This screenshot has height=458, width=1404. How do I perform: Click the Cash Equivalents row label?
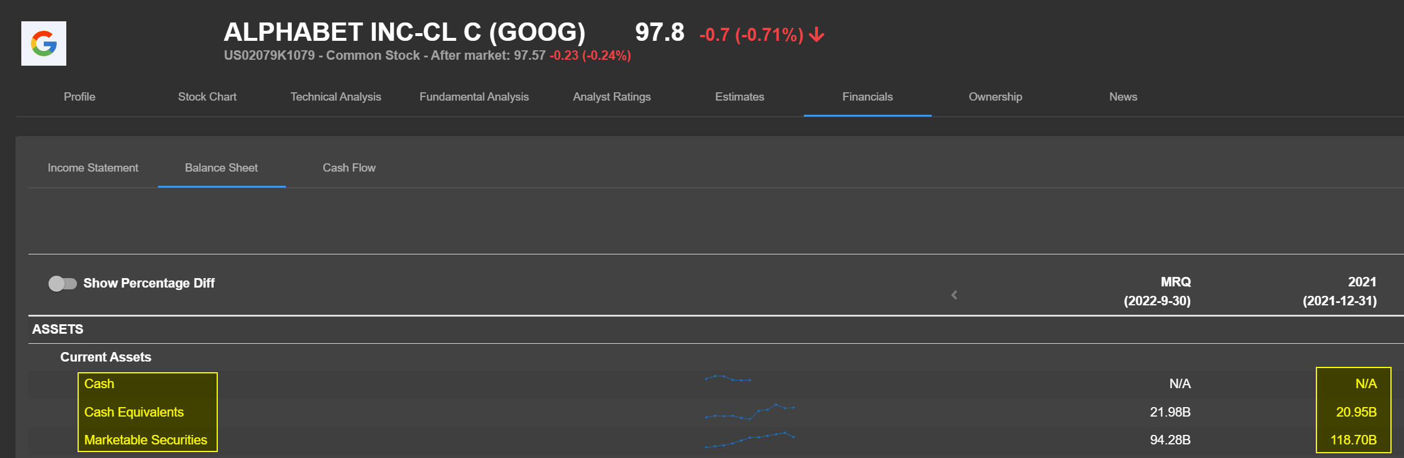click(x=134, y=412)
